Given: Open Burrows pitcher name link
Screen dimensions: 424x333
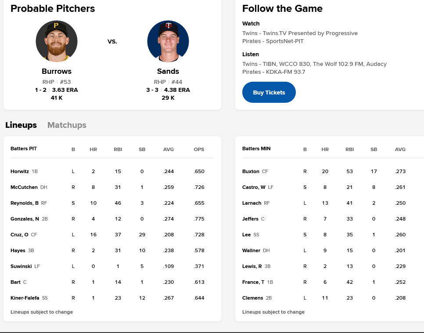Looking at the screenshot, I should point(57,71).
